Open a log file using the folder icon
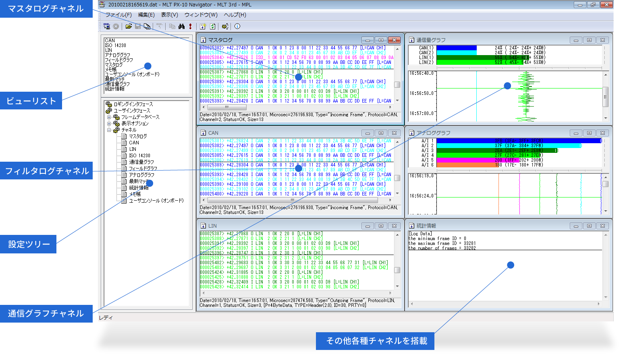623x362 pixels. [129, 26]
